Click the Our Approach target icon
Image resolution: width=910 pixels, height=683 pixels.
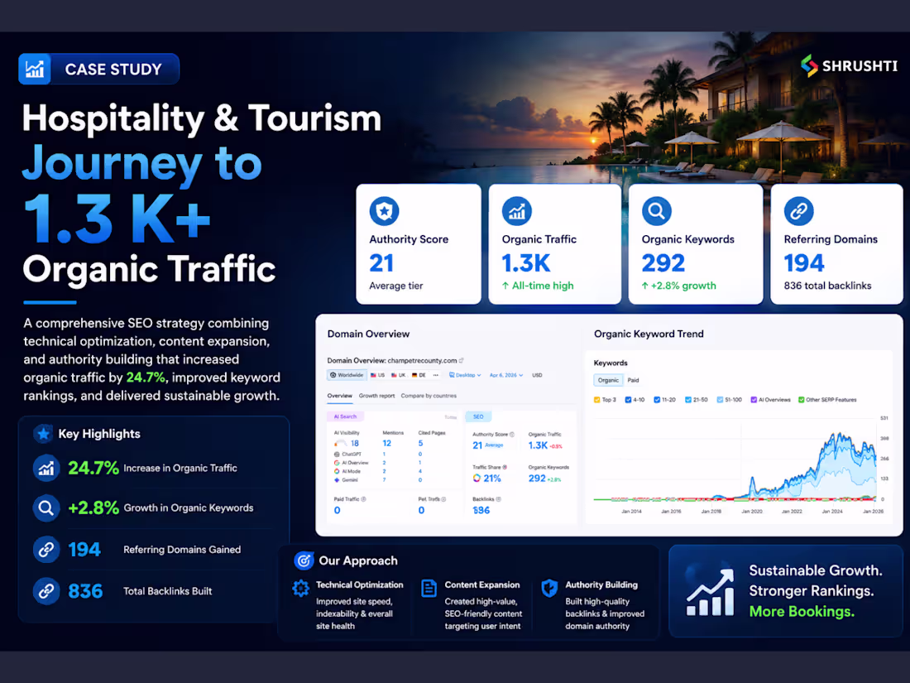point(304,560)
